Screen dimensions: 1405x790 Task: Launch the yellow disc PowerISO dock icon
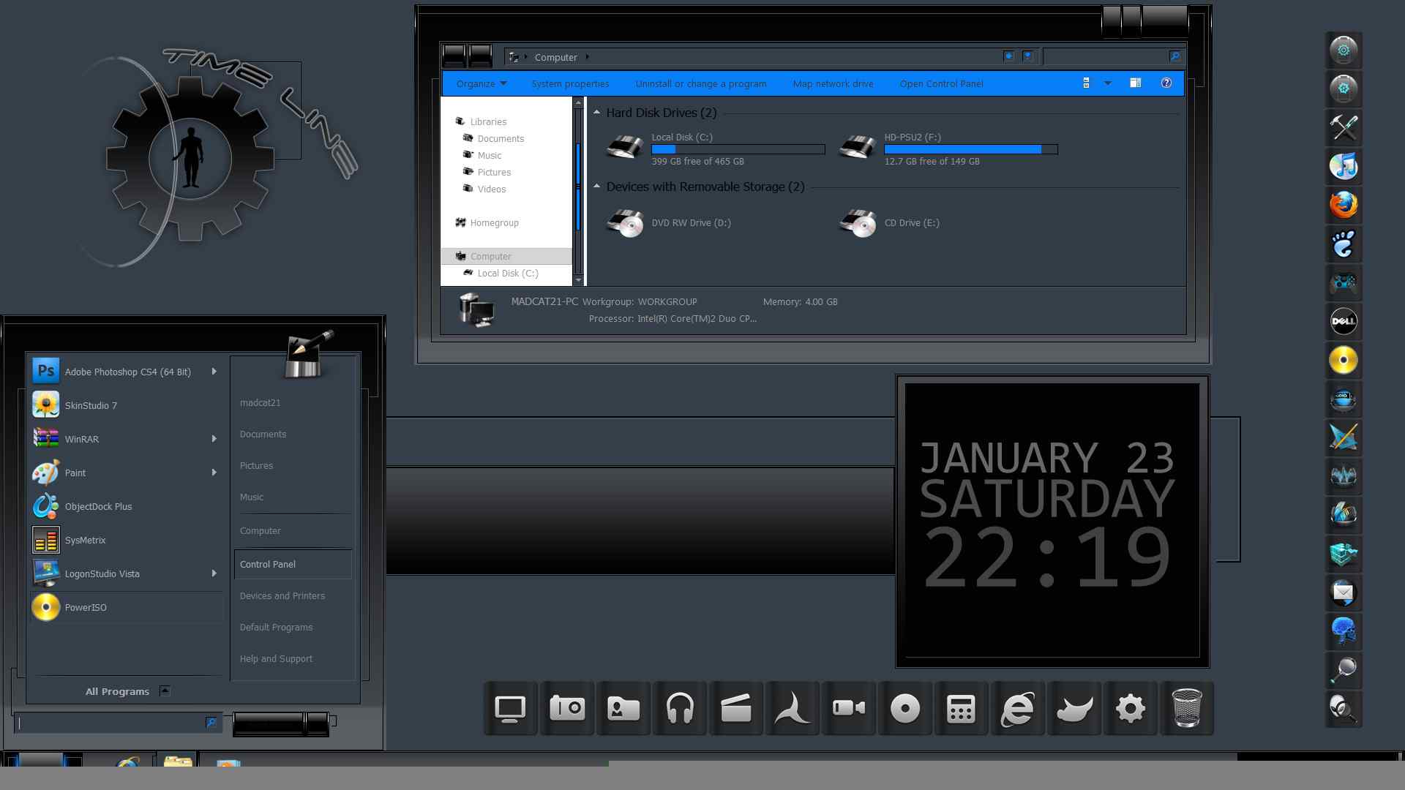1344,360
